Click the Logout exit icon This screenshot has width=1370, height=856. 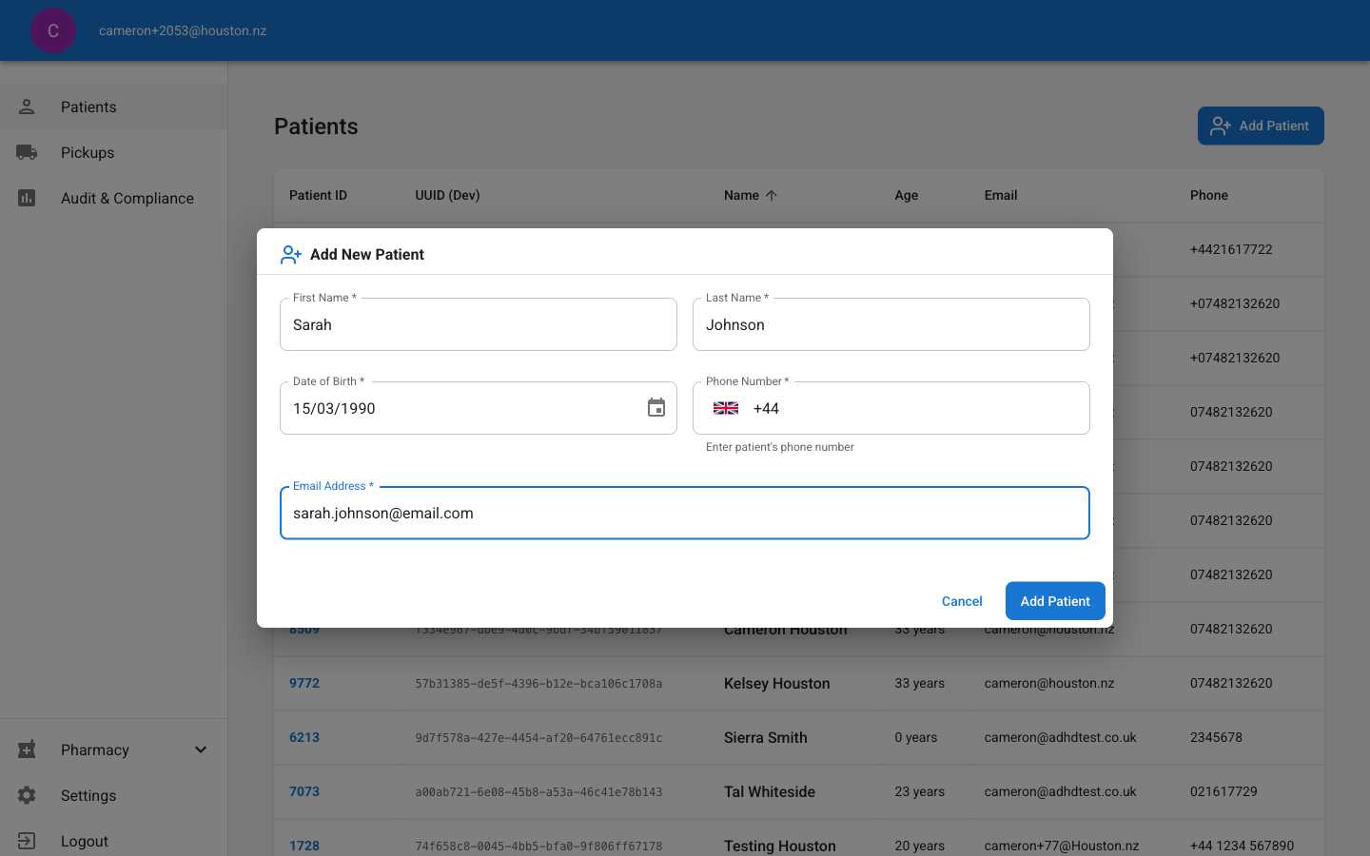(x=27, y=841)
